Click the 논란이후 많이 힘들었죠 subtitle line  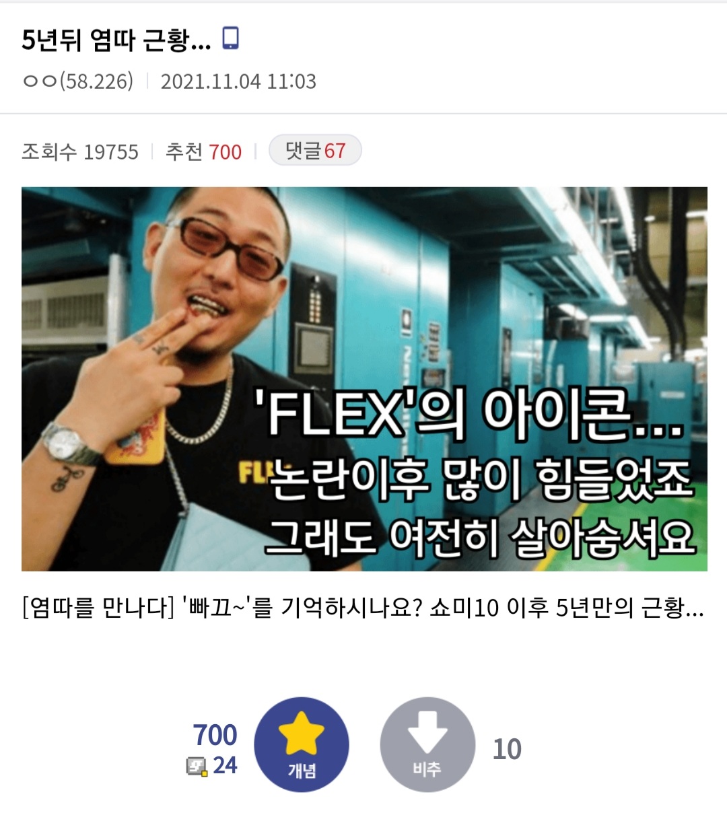pyautogui.click(x=481, y=481)
